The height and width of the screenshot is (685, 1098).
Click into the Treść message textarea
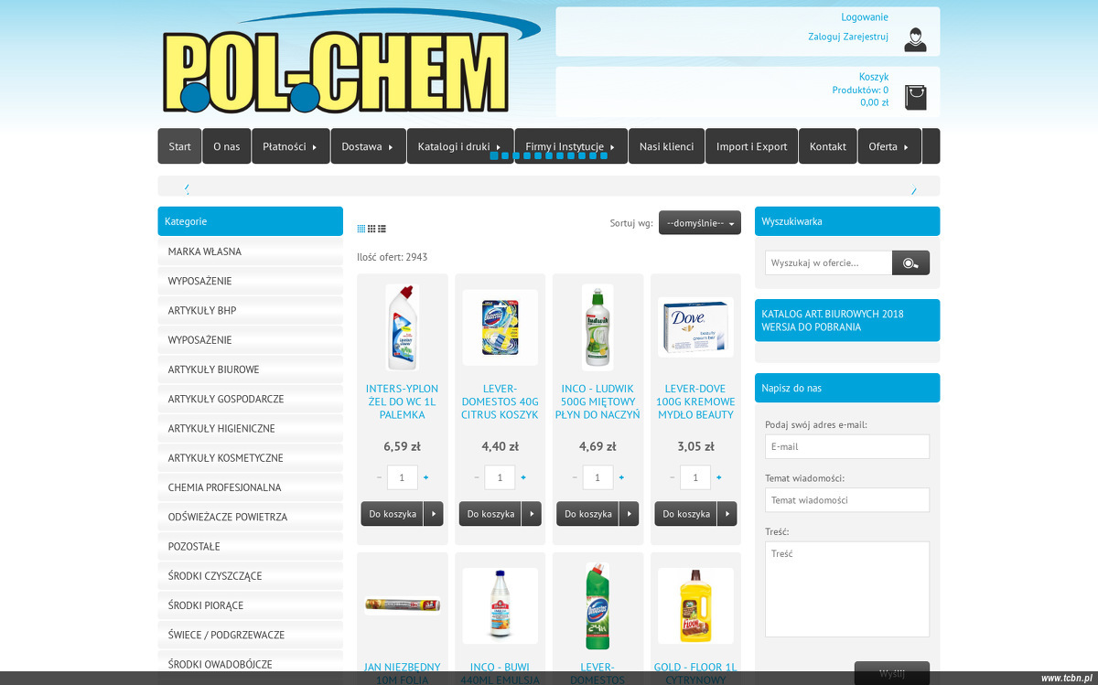pyautogui.click(x=847, y=589)
